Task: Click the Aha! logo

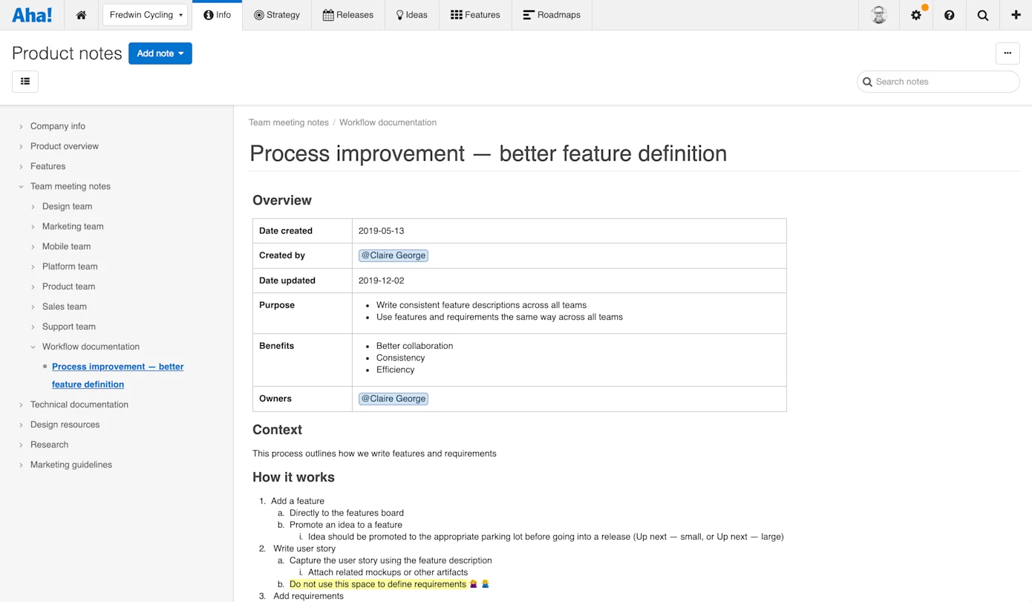Action: pos(31,14)
